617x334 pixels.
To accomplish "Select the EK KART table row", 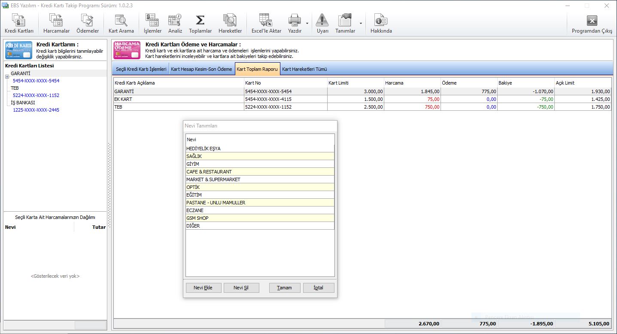I will pos(362,99).
